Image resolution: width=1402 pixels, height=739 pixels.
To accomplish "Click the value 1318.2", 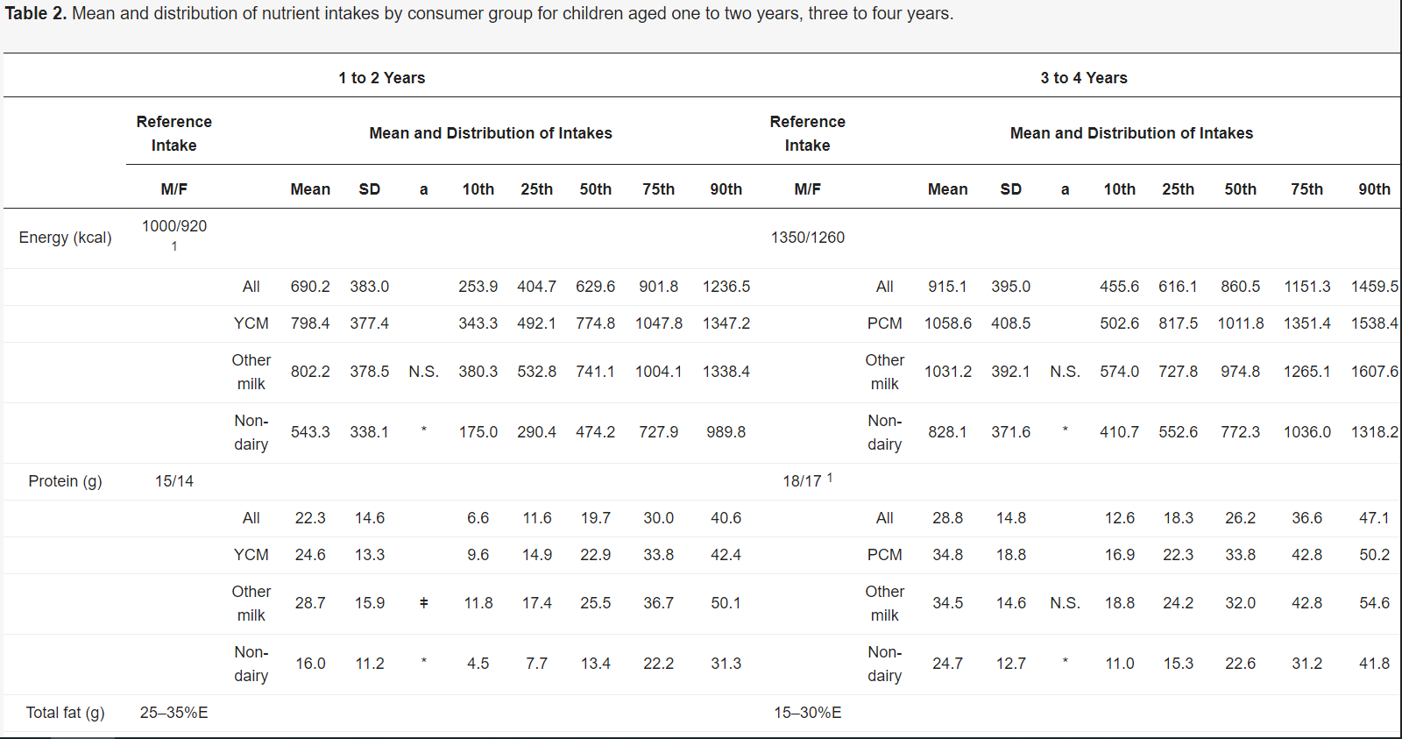I will (1375, 432).
